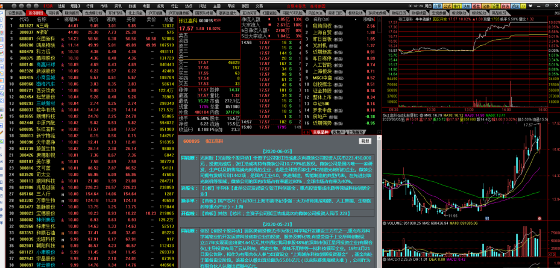Switch to the 股市日历 tab

(x=335, y=13)
